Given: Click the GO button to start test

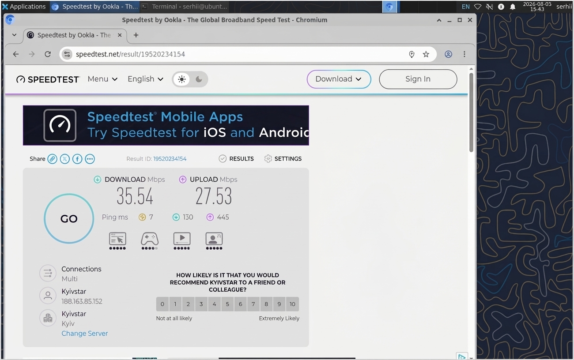Looking at the screenshot, I should (69, 218).
